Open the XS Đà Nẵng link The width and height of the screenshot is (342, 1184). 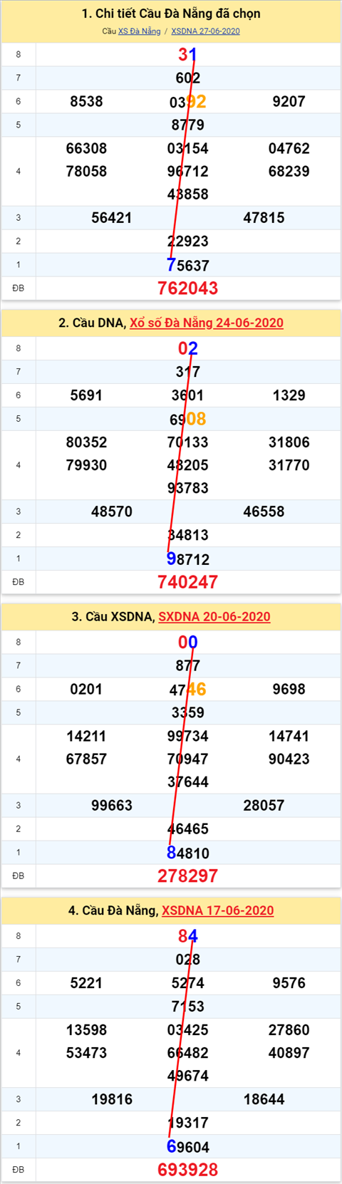pos(139,31)
